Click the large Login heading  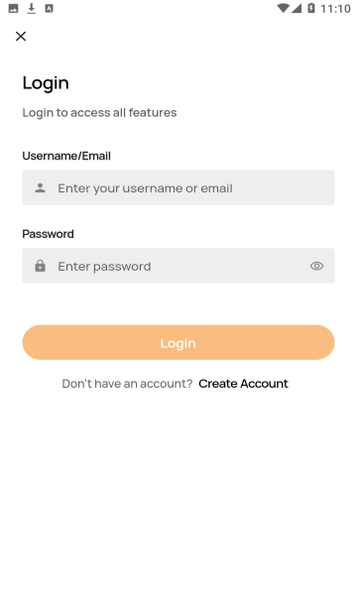click(46, 83)
